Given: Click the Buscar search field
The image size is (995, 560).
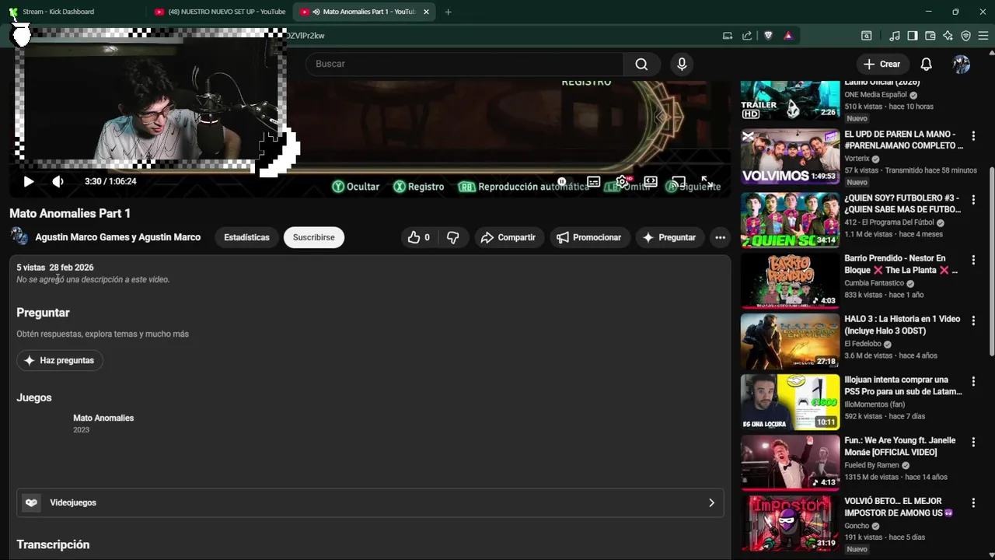Looking at the screenshot, I should (464, 64).
